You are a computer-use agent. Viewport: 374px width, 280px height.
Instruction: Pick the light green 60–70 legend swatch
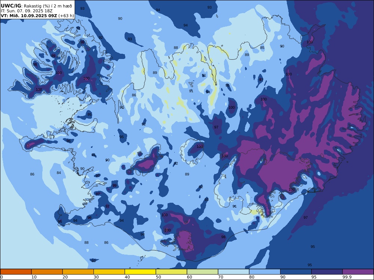[202, 272]
